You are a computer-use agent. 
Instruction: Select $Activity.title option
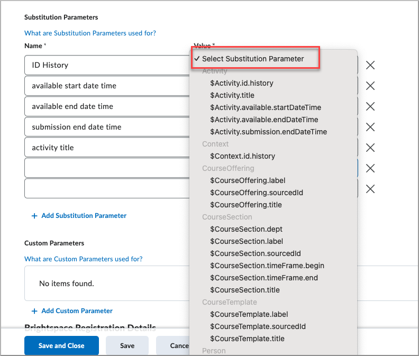coord(232,95)
